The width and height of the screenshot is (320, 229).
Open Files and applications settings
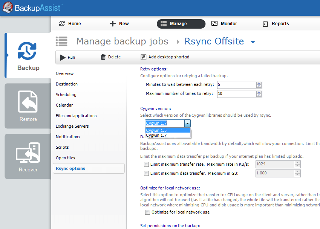(76, 116)
